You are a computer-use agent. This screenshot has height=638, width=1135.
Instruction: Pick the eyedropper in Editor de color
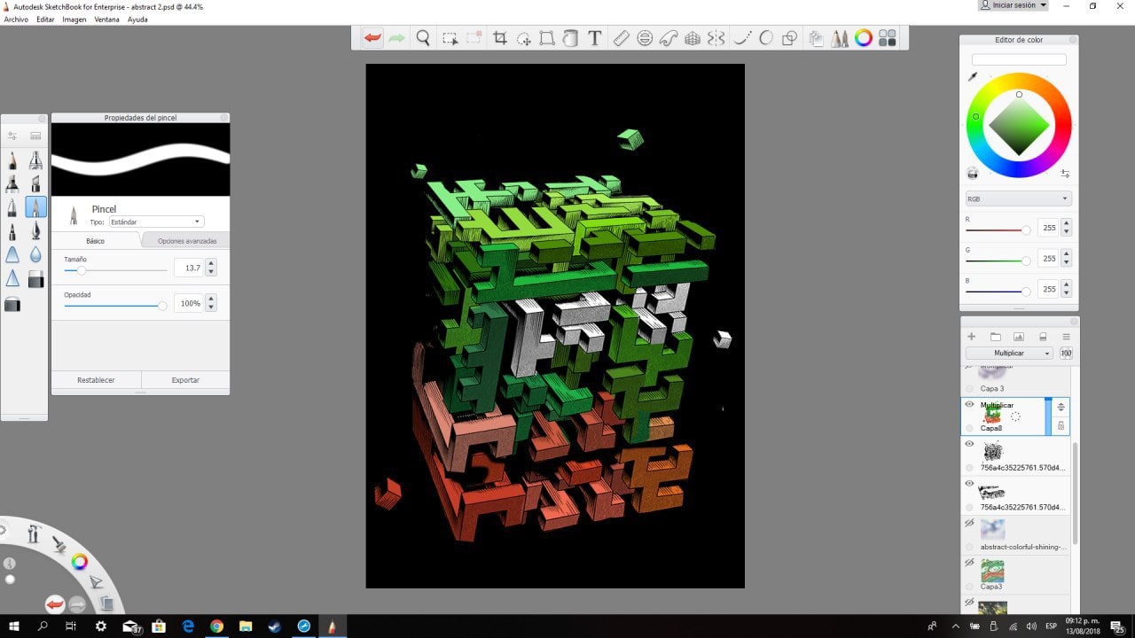(x=973, y=77)
